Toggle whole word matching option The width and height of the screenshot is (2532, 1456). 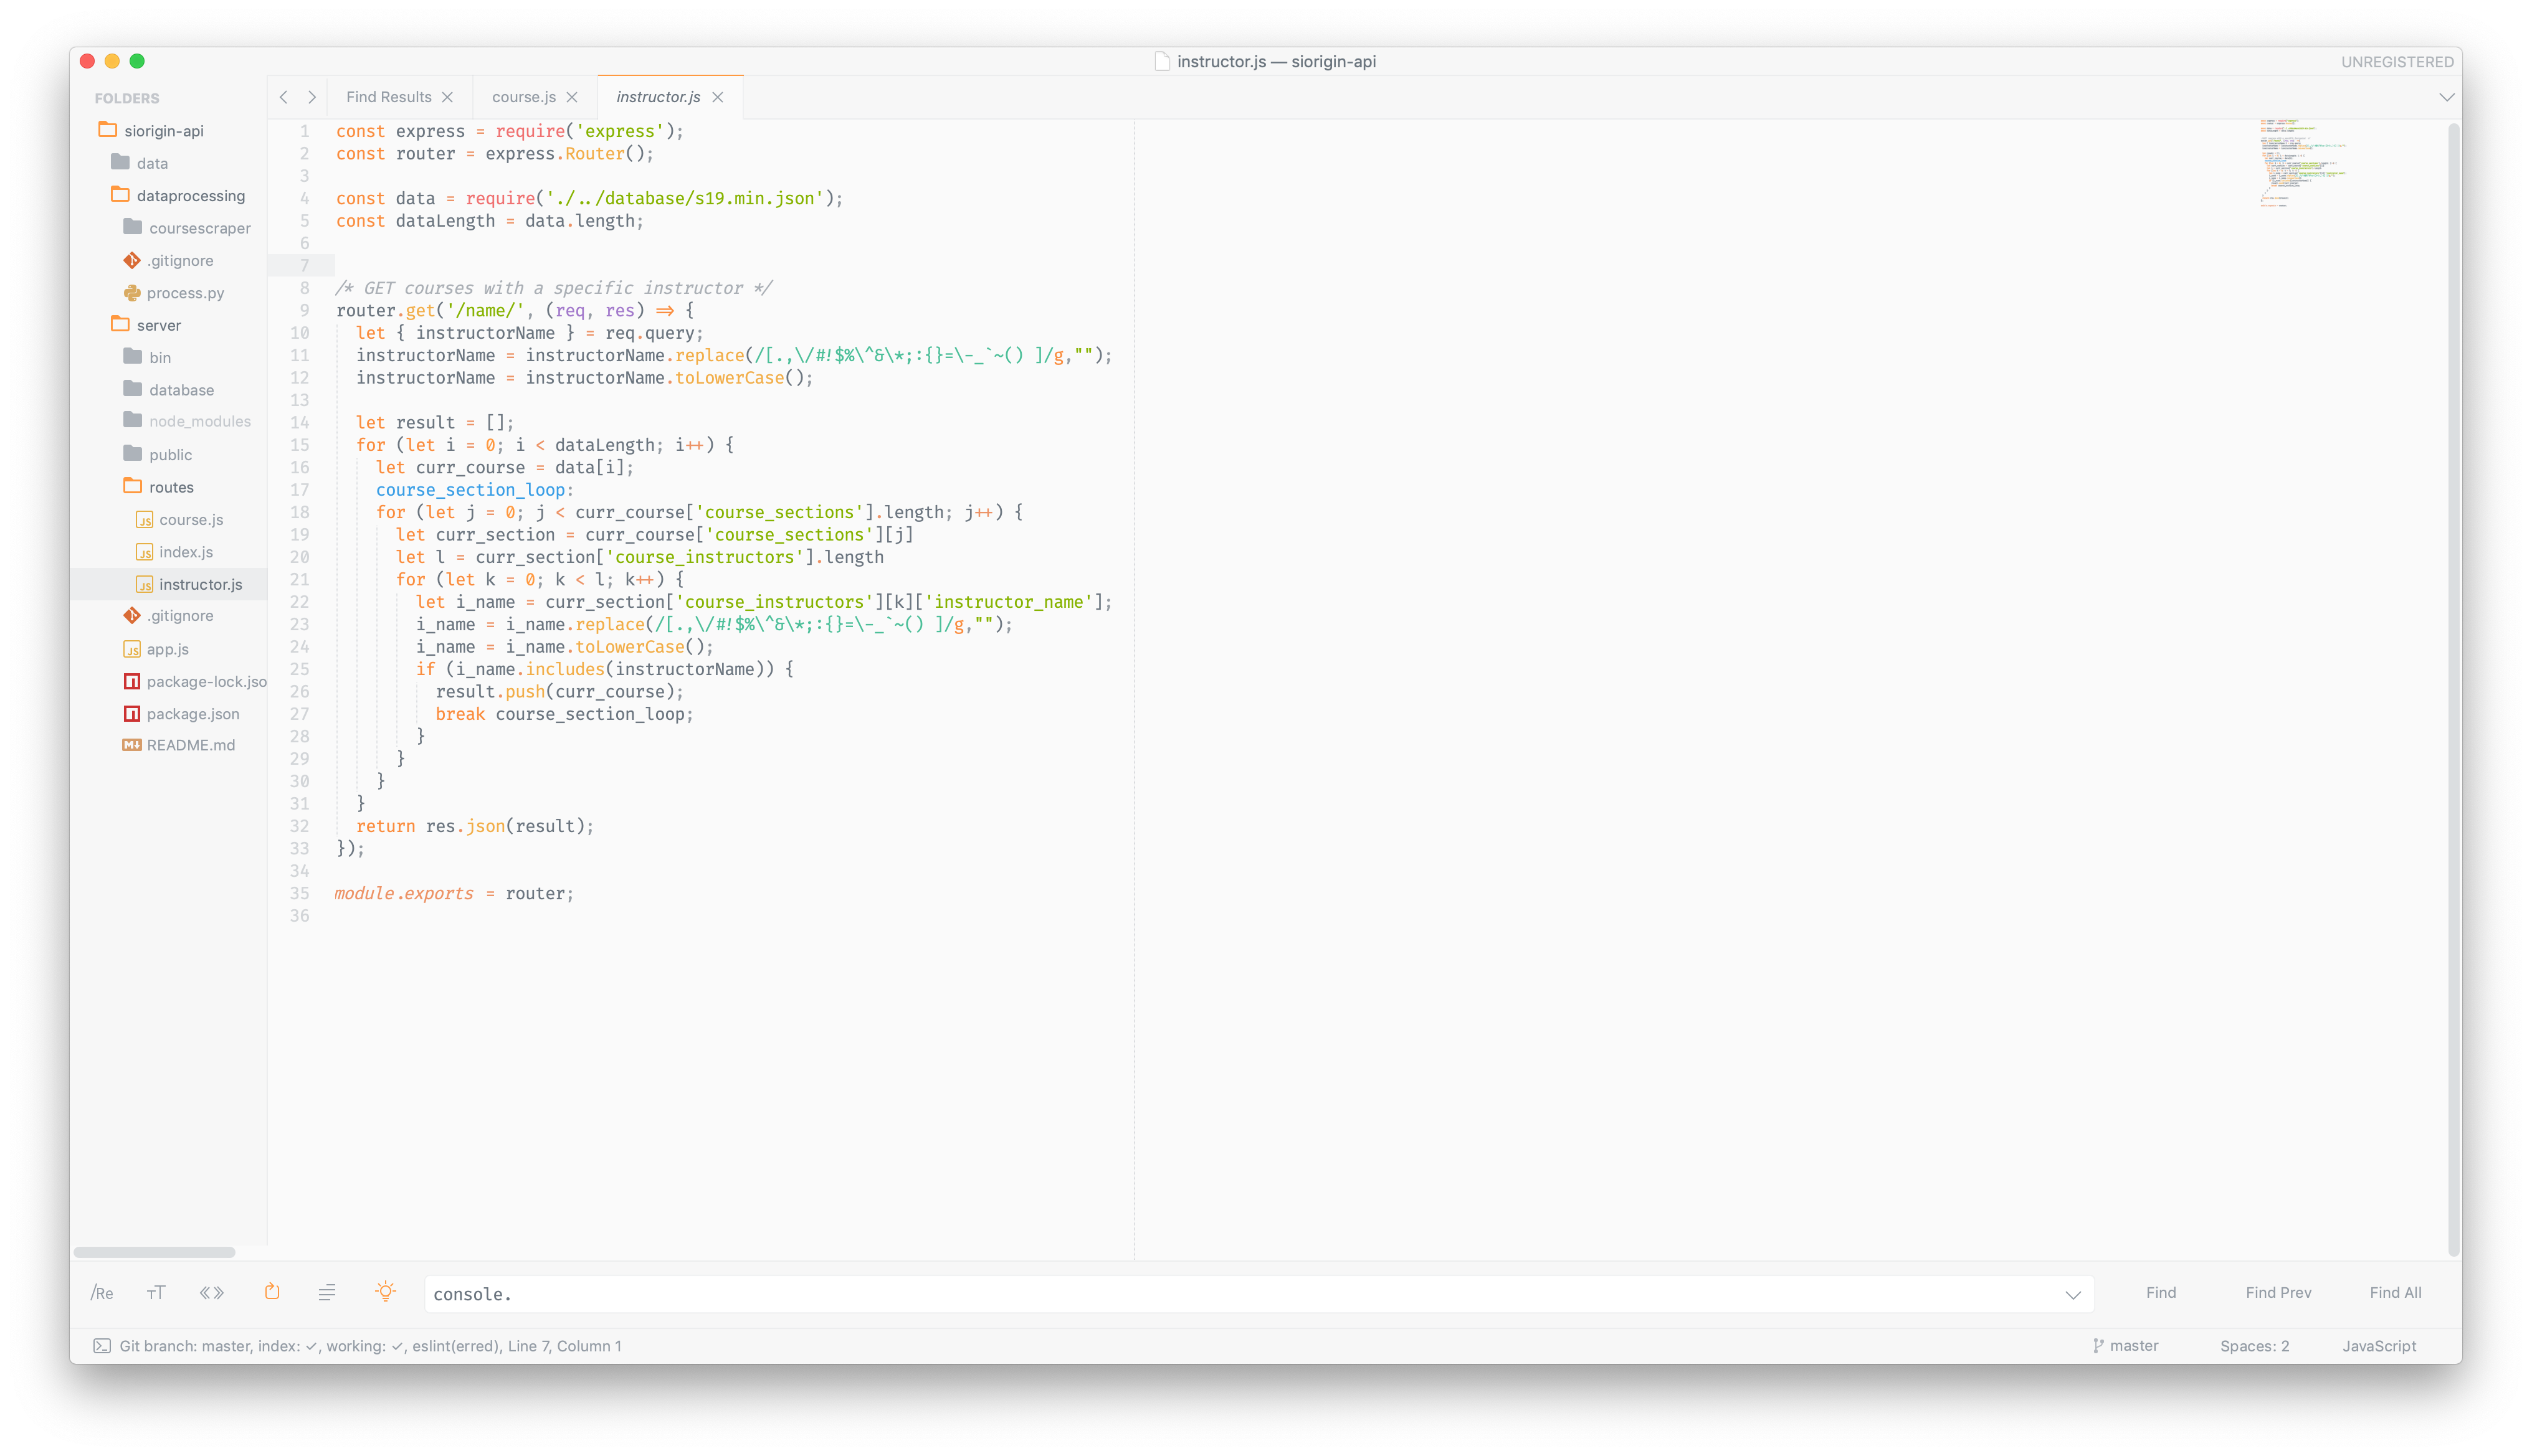[211, 1293]
